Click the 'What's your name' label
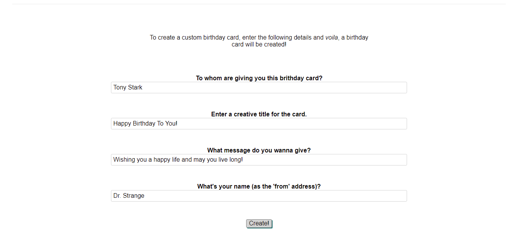The width and height of the screenshot is (518, 240). 259,186
